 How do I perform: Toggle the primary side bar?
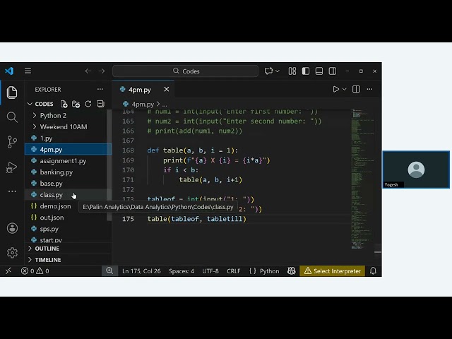pyautogui.click(x=306, y=71)
